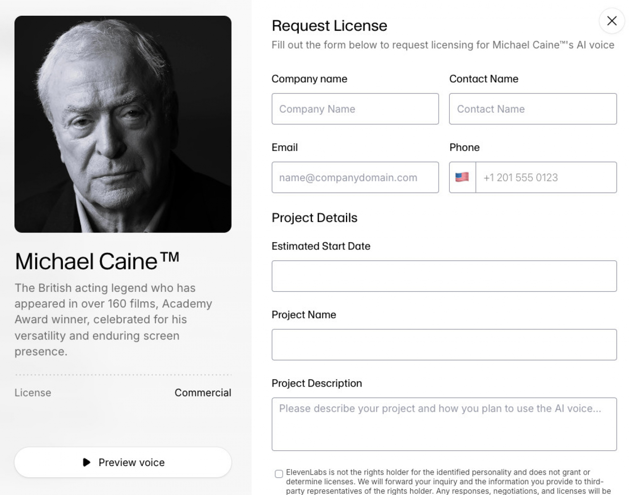This screenshot has height=495, width=629.
Task: Close the Request License dialog
Action: point(612,21)
